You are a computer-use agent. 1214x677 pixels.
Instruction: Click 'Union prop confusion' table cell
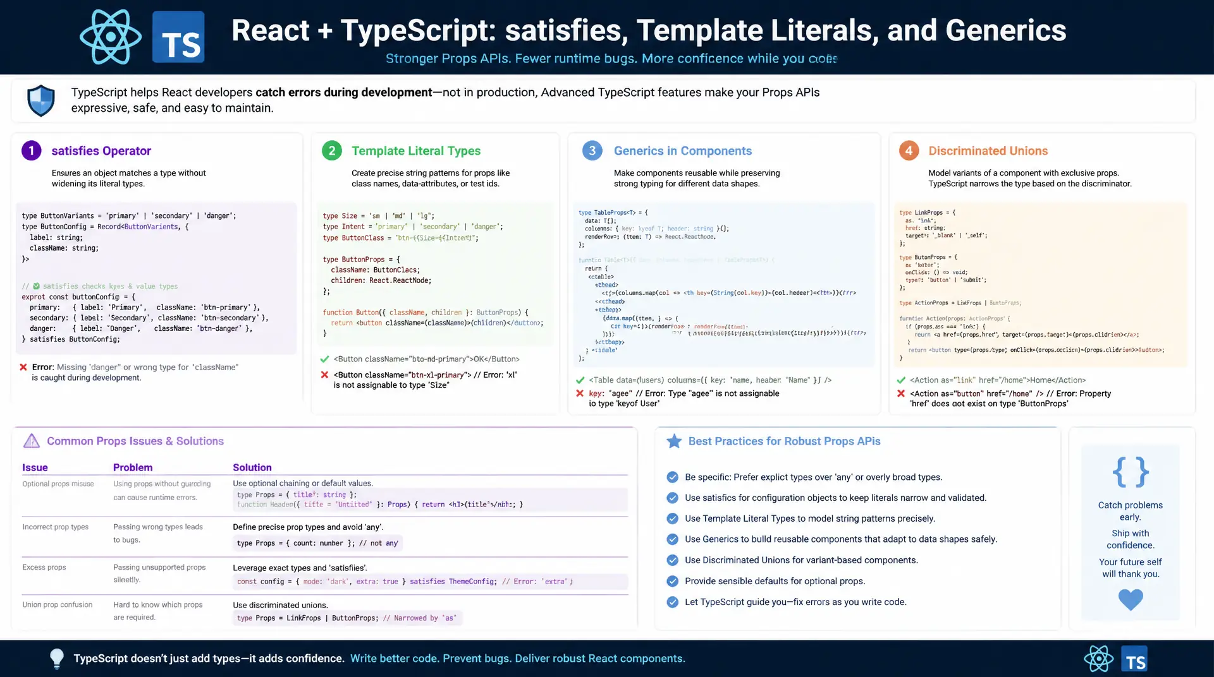click(58, 604)
